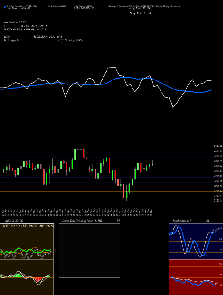The image size is (223, 295).
Task: Click the blue 12 Day SMA legend square
Action: pos(4,8)
